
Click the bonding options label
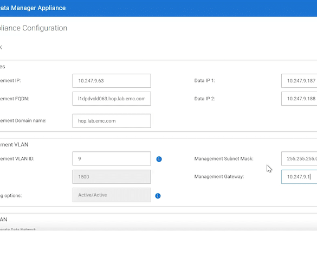tap(11, 196)
